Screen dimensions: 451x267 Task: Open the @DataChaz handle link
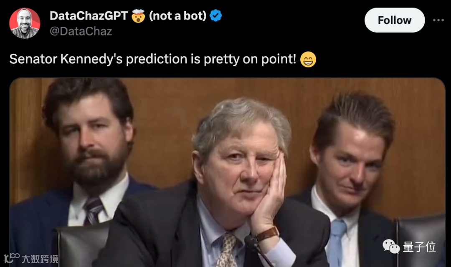pos(81,31)
